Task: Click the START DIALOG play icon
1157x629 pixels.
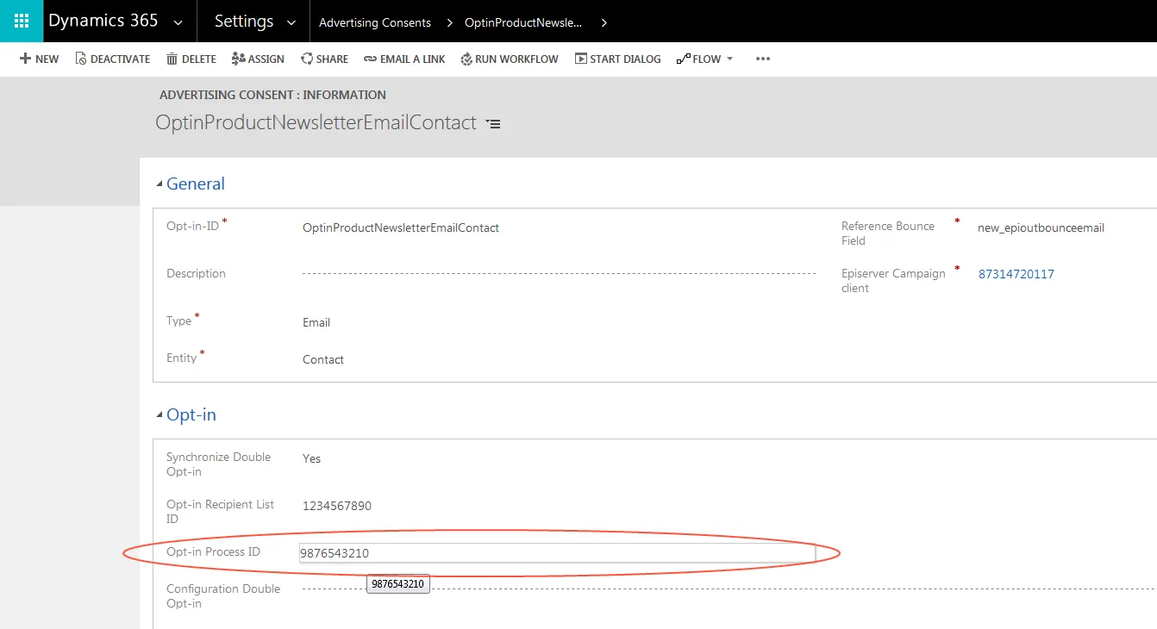Action: coord(581,59)
